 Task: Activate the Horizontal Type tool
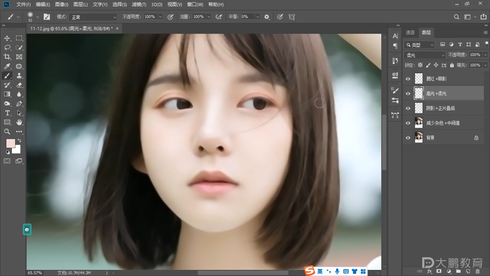tap(7, 113)
